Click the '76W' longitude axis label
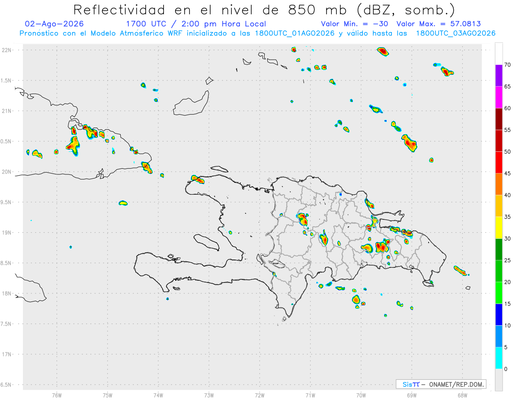519x401 pixels. 57,395
